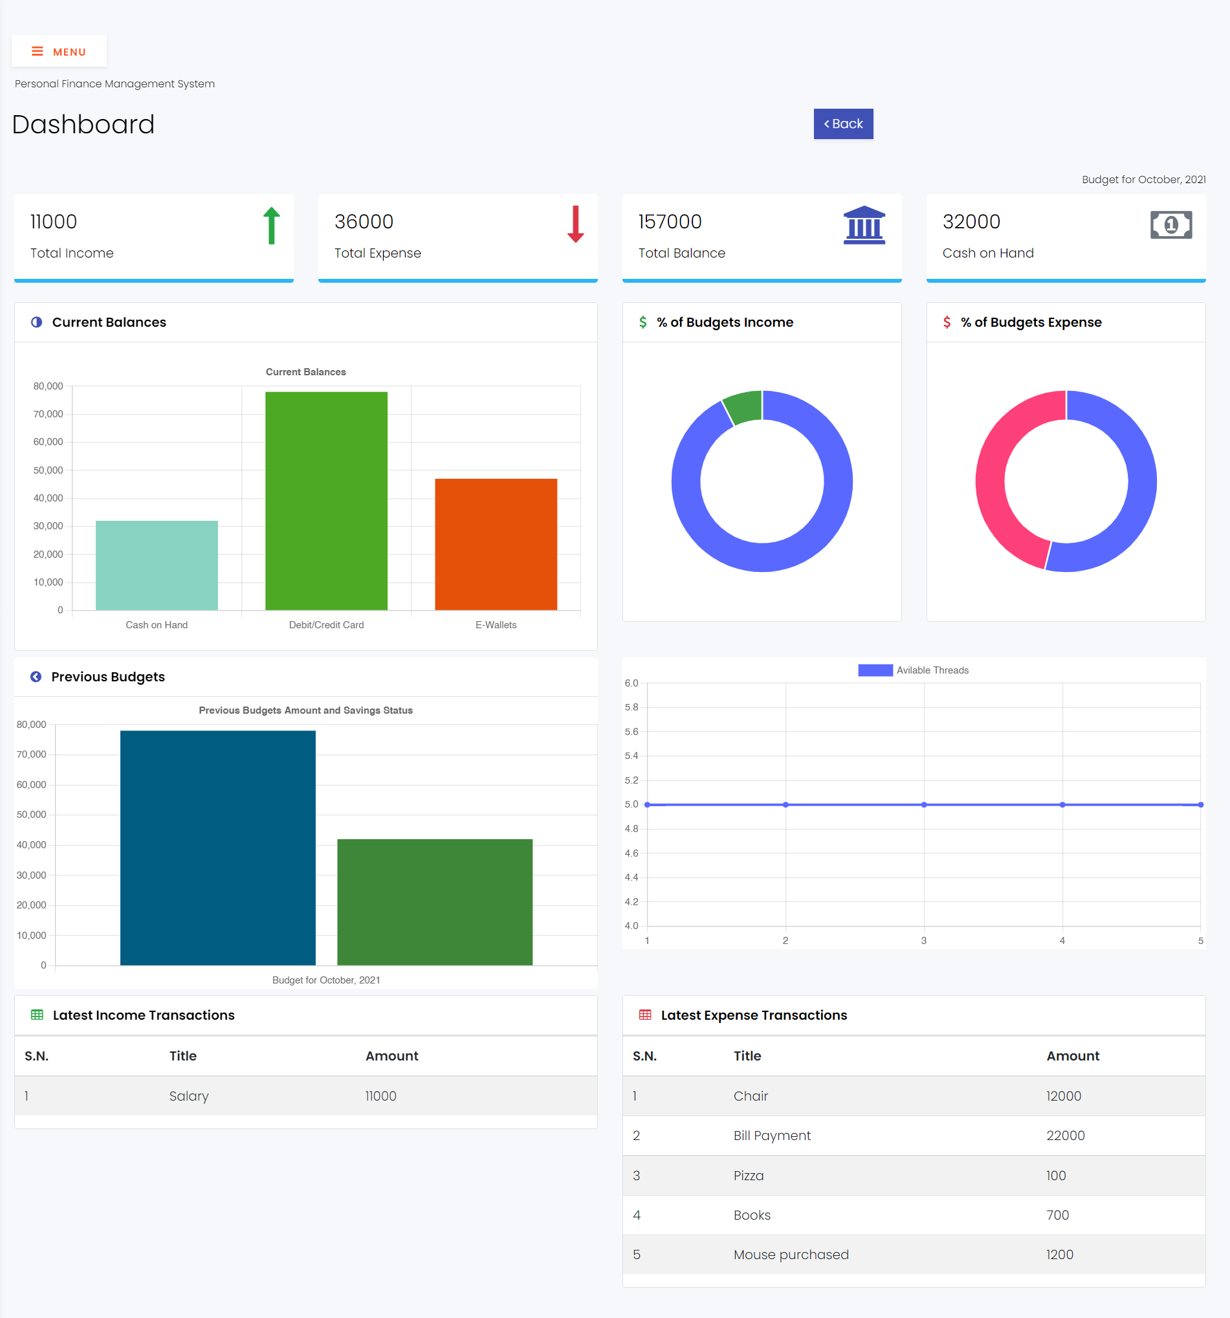Viewport: 1230px width, 1318px height.
Task: Click the green segment of income donut
Action: click(x=744, y=406)
